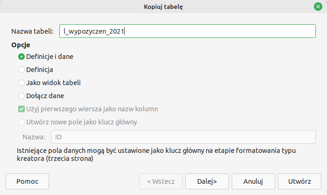Choose Jako widok tabeli option

click(50, 83)
